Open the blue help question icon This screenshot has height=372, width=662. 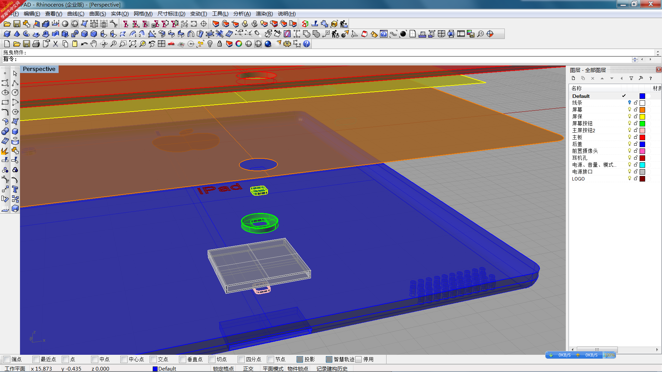307,44
